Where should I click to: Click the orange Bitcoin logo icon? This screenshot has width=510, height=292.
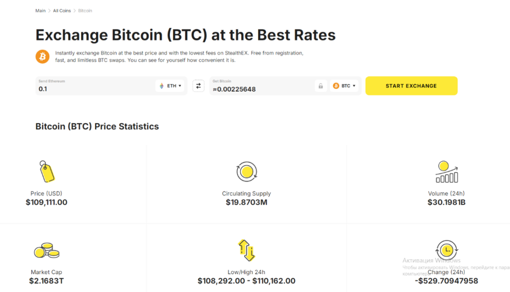(42, 57)
